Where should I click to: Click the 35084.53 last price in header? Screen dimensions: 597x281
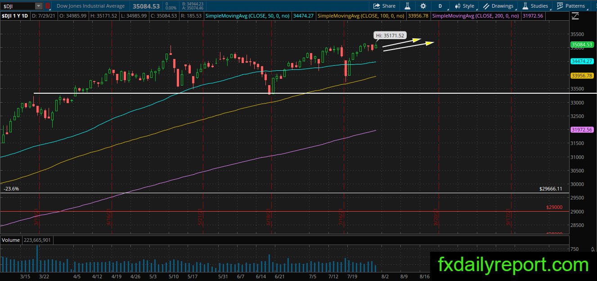(147, 6)
